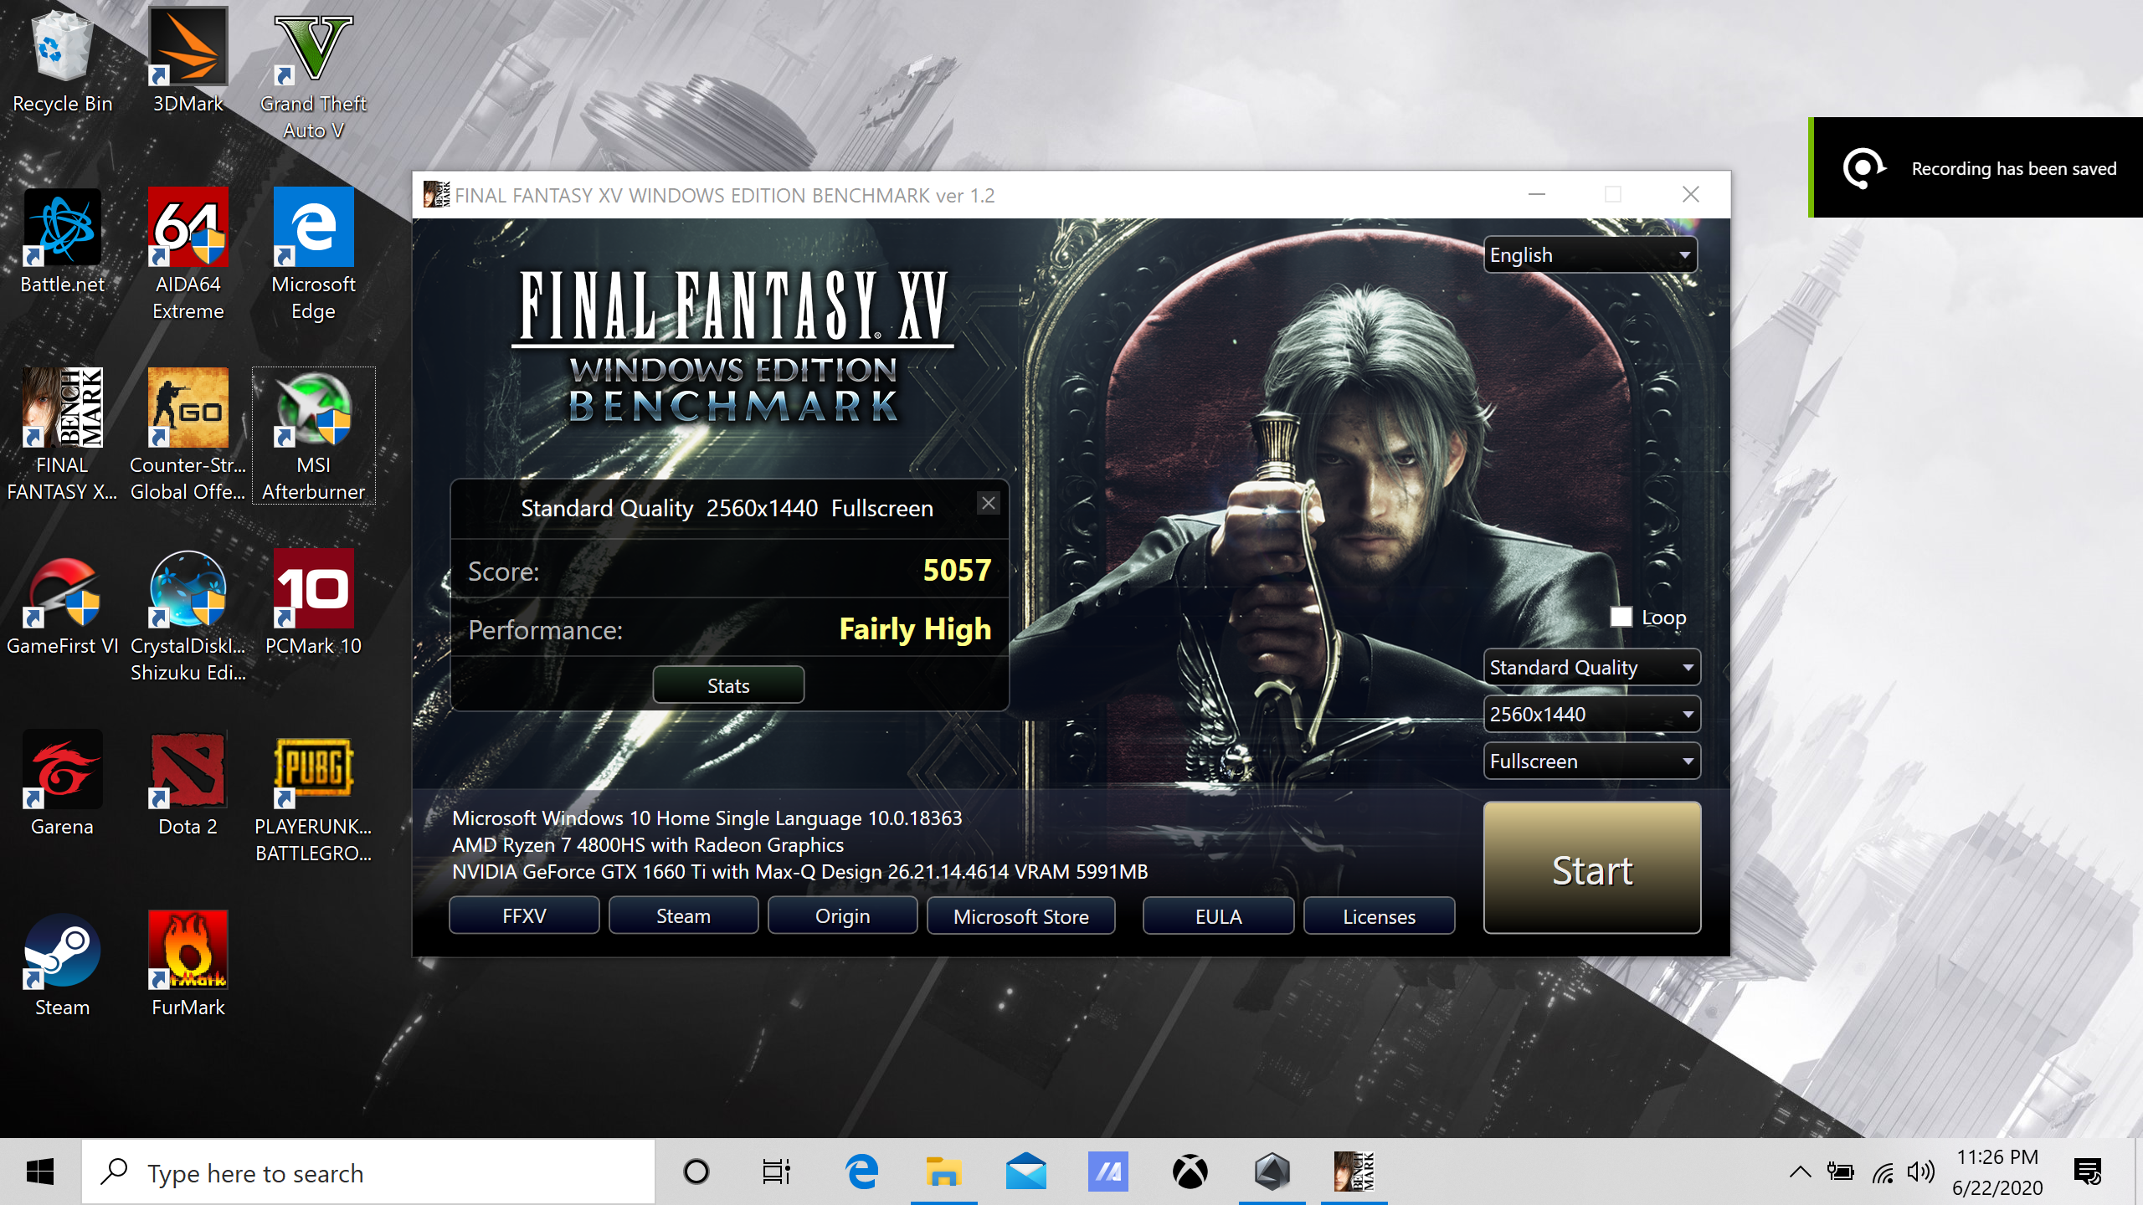The width and height of the screenshot is (2143, 1205).
Task: Click the battery power tray icon
Action: tap(1840, 1172)
